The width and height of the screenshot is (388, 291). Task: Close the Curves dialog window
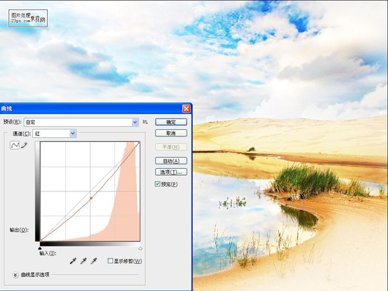coord(186,109)
